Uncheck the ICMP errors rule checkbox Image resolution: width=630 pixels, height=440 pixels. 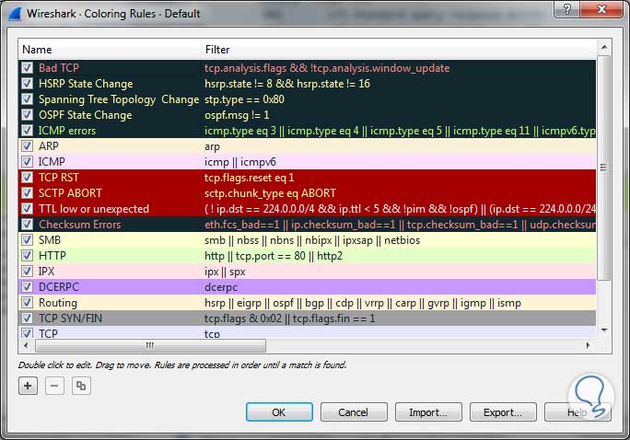pos(27,131)
